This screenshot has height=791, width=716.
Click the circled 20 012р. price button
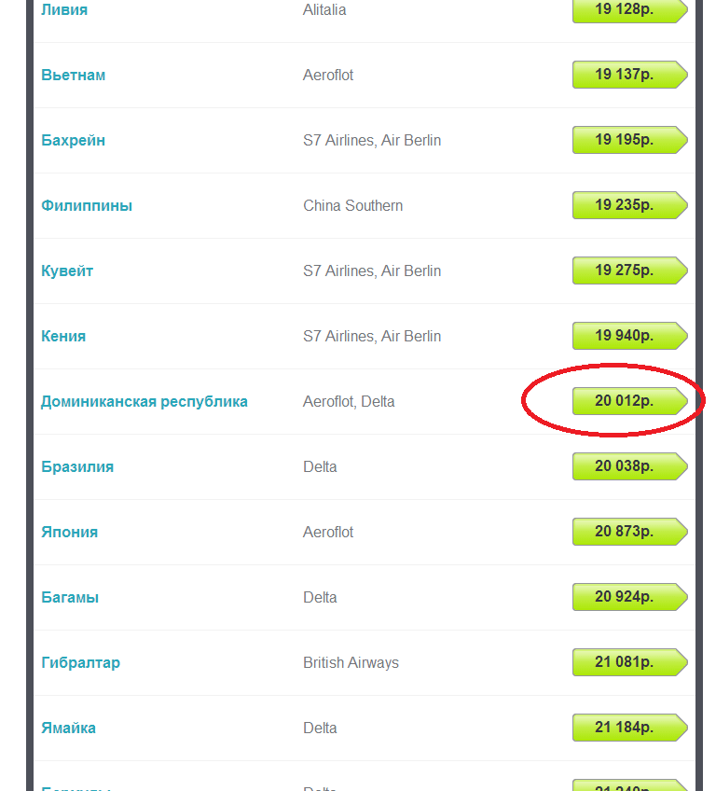(630, 401)
